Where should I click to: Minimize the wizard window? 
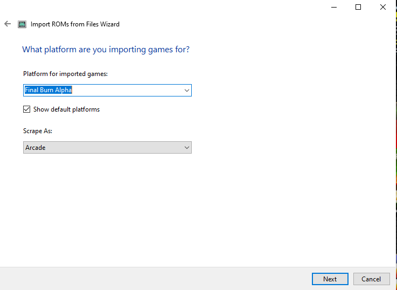point(334,7)
